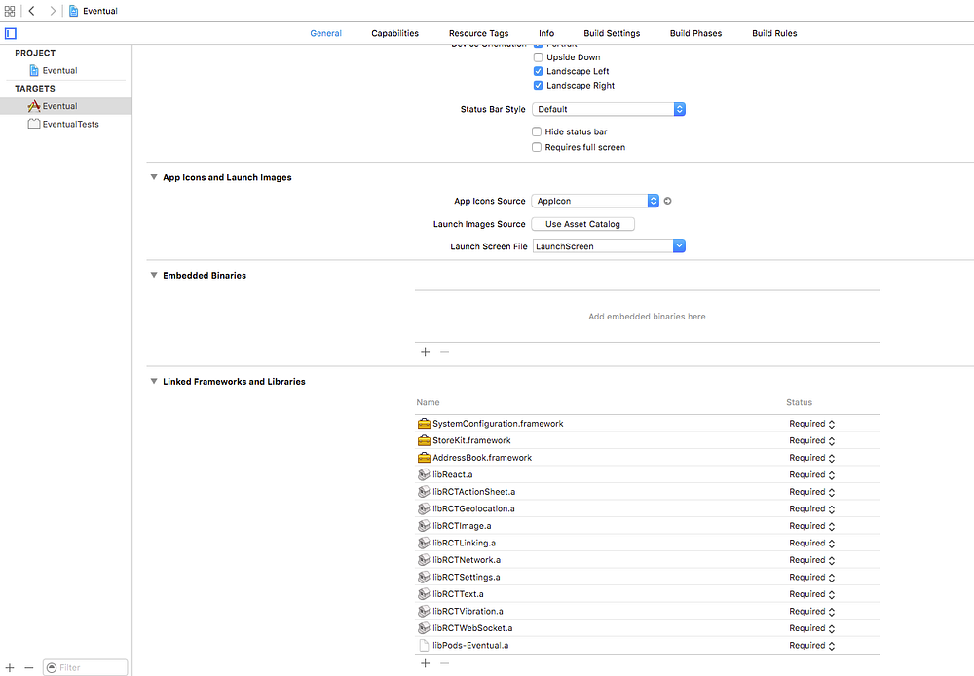Click the libRCTSettings.a library icon

coord(424,578)
